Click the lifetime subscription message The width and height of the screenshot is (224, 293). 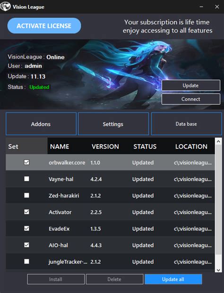(x=167, y=26)
